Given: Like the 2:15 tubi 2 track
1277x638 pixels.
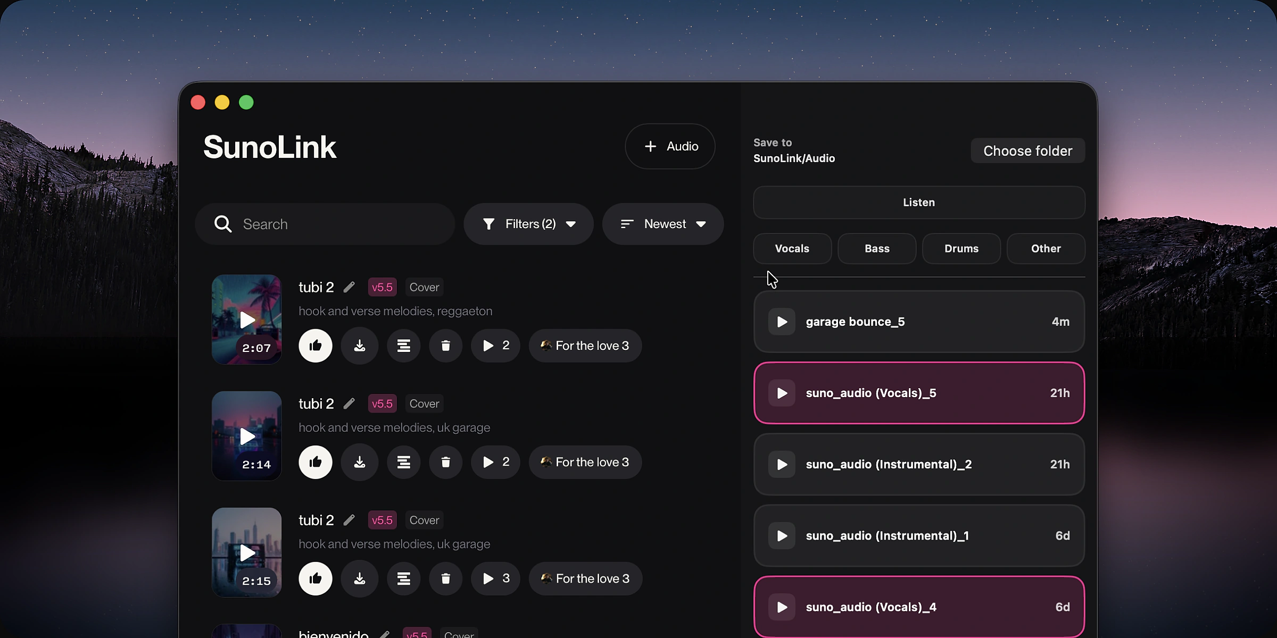Looking at the screenshot, I should [316, 578].
